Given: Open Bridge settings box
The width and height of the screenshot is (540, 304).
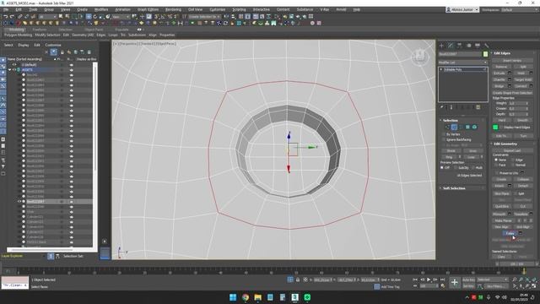Looking at the screenshot, I should [x=510, y=86].
